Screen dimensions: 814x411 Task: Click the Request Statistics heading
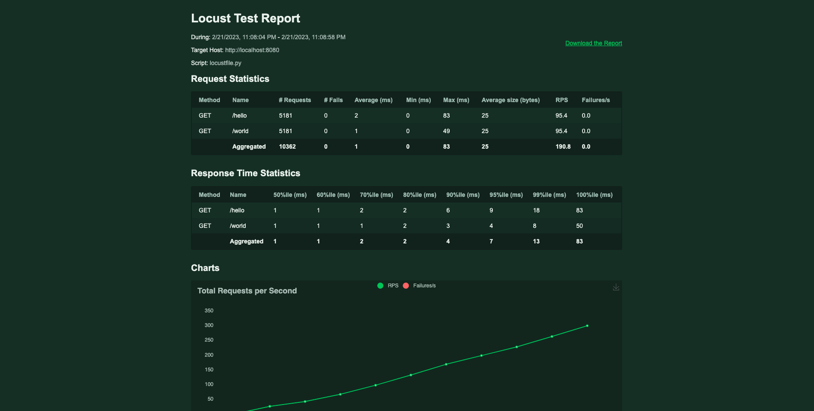click(230, 79)
